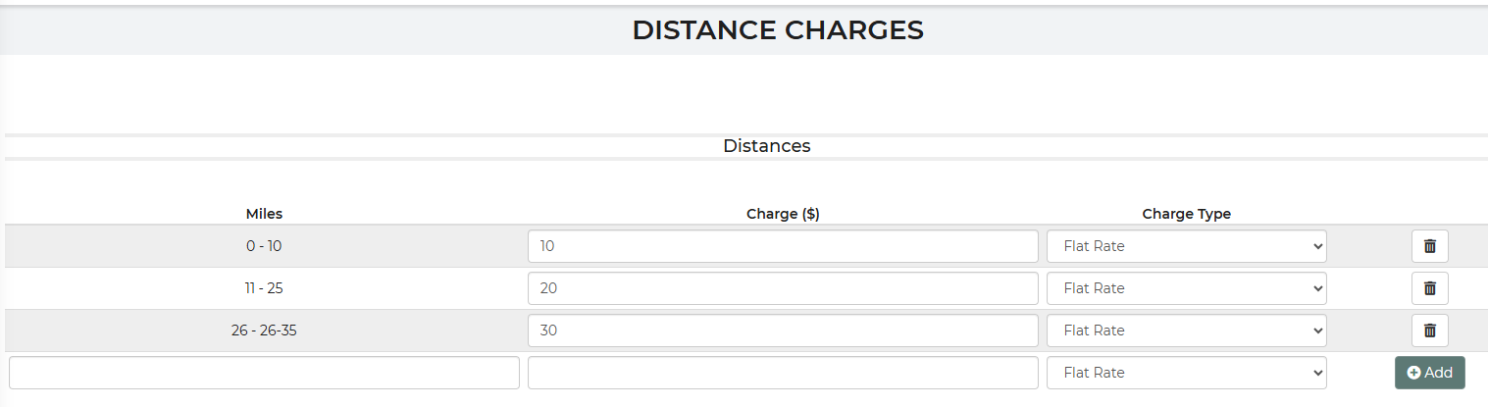Click the 26 - 26-35 miles label

[264, 331]
